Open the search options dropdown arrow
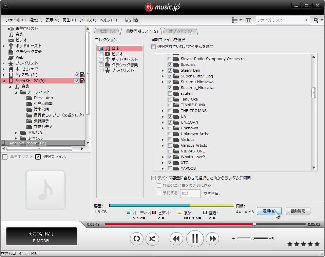Viewport: 325px width, 257px height. click(x=322, y=20)
